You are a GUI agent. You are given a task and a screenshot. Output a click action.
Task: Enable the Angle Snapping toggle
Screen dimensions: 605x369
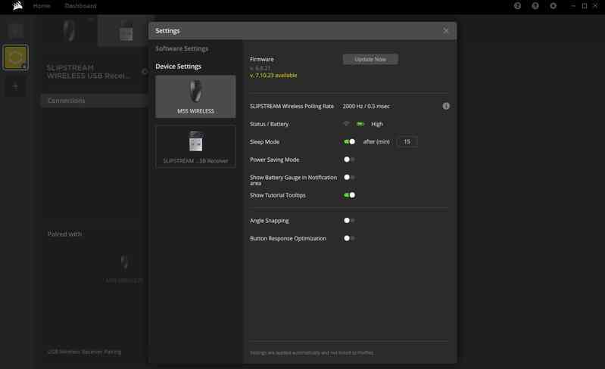point(349,220)
